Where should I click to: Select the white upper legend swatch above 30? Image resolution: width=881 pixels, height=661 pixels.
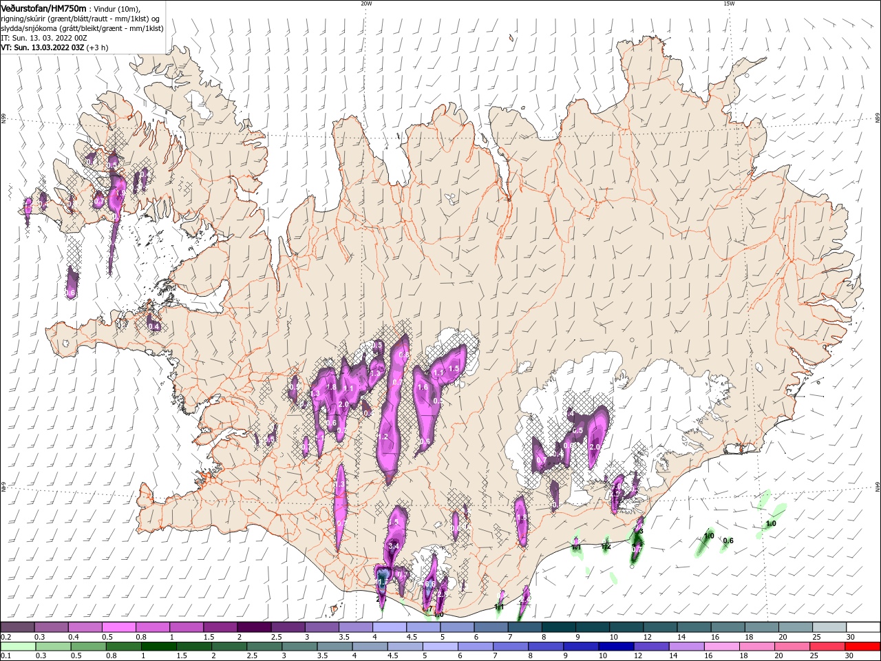[x=864, y=627]
